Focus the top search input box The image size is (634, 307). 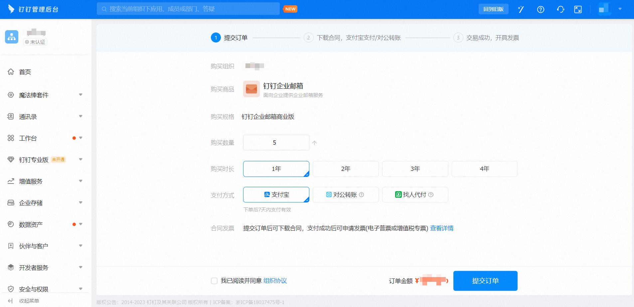[x=188, y=9]
